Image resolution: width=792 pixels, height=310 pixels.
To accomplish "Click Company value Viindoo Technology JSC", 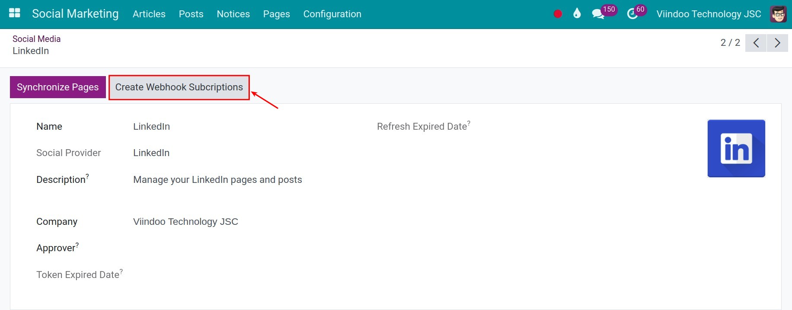I will pos(185,221).
